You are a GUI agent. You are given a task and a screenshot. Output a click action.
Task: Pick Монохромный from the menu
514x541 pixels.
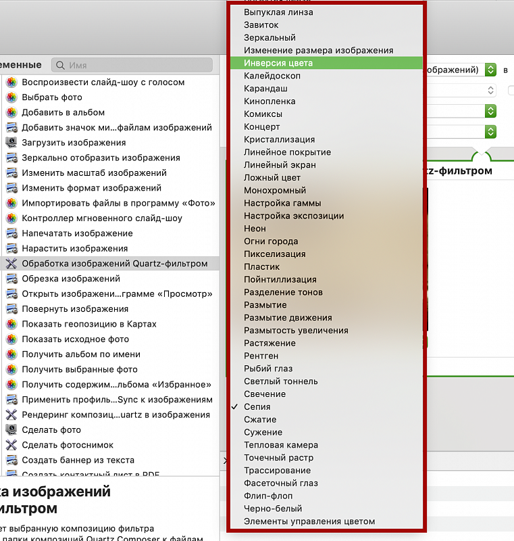(326, 191)
